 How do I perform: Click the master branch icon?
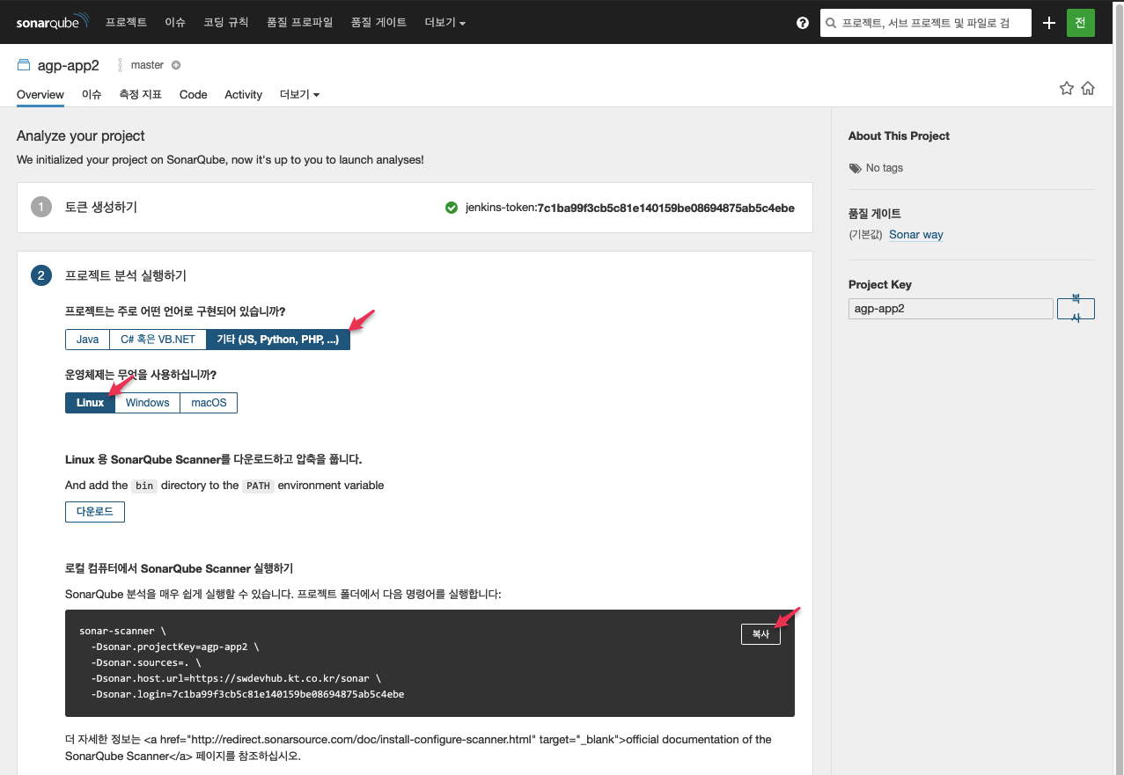coord(121,65)
